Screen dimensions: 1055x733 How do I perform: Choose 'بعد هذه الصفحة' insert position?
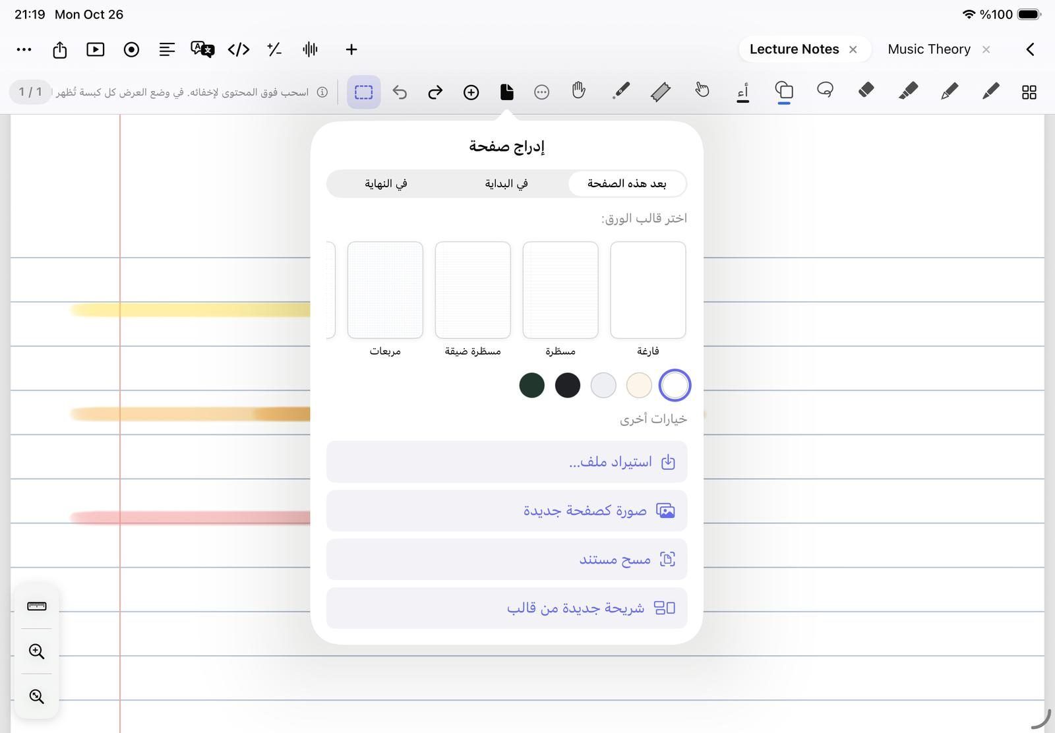(x=626, y=183)
